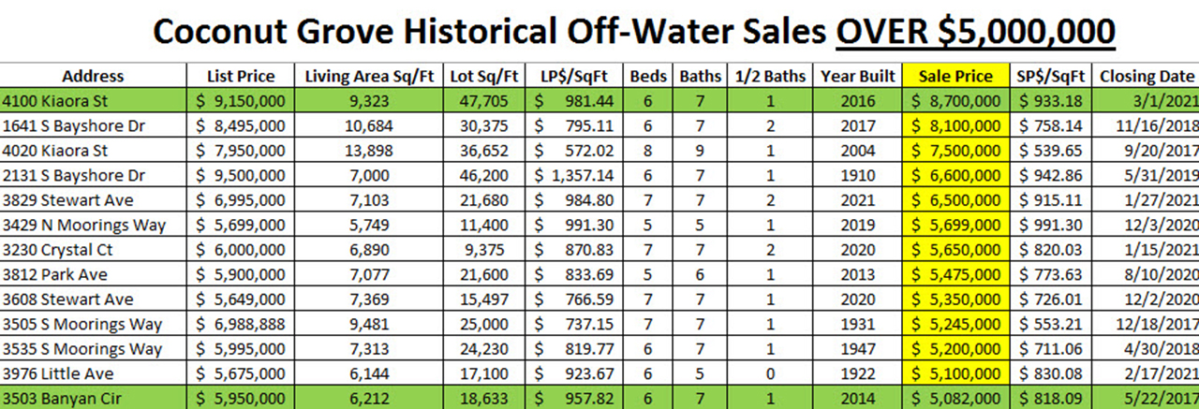
Task: Click the $5,100,000 yellow sale price cell
Action: (x=955, y=373)
